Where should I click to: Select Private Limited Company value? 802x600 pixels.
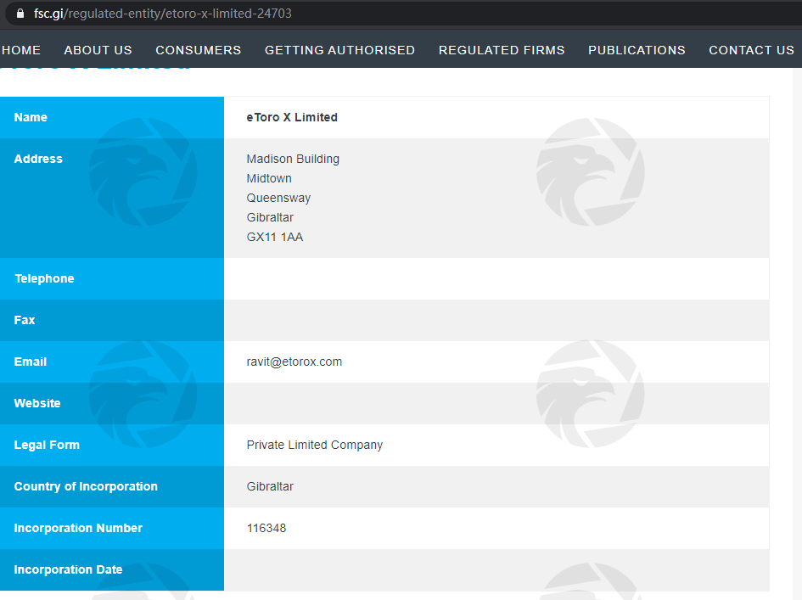tap(315, 445)
